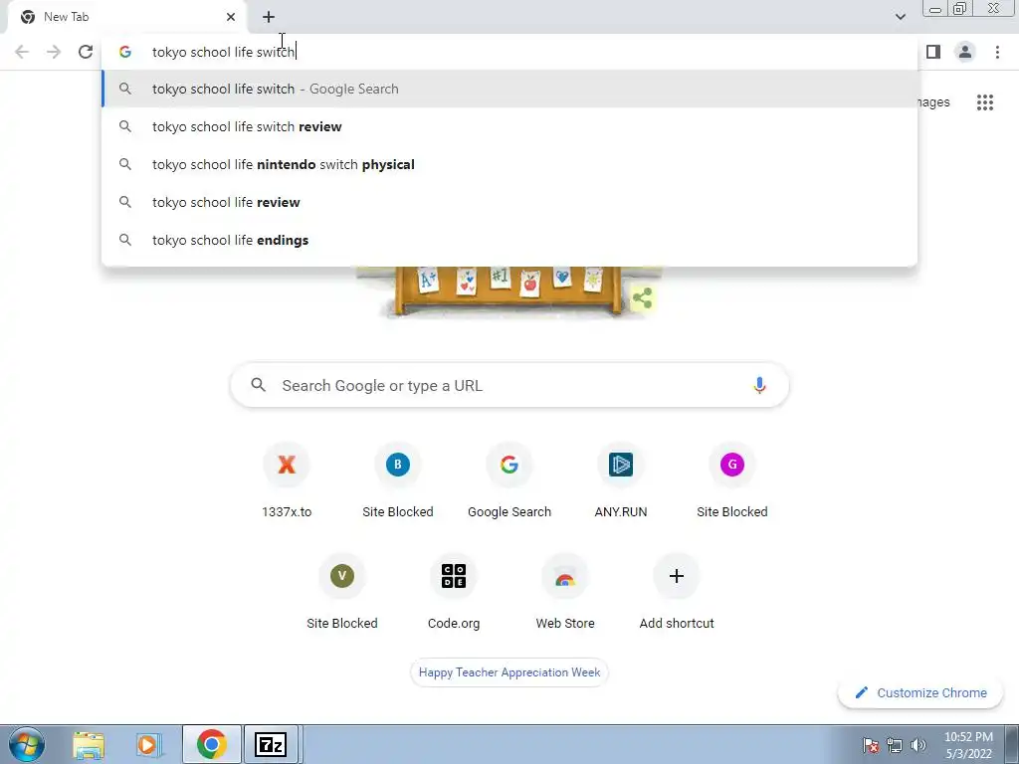Image resolution: width=1019 pixels, height=764 pixels.
Task: Open the Windows Start menu
Action: point(26,744)
